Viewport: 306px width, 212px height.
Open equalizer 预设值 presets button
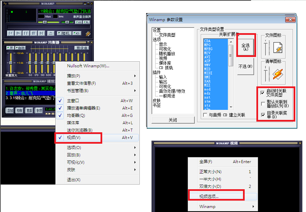[81, 48]
